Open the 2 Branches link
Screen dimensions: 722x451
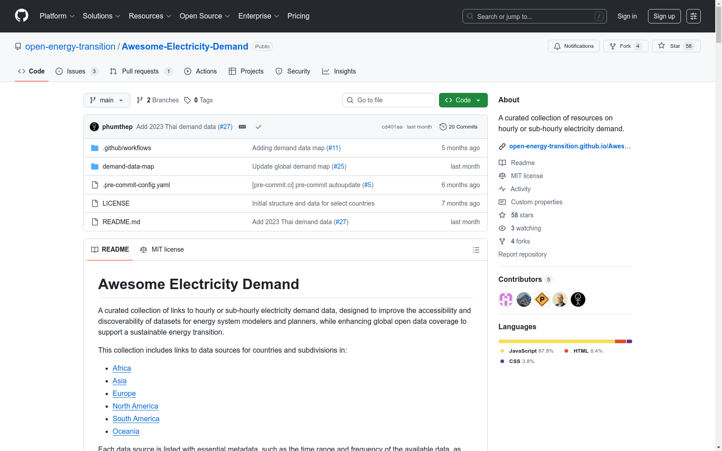pos(158,100)
